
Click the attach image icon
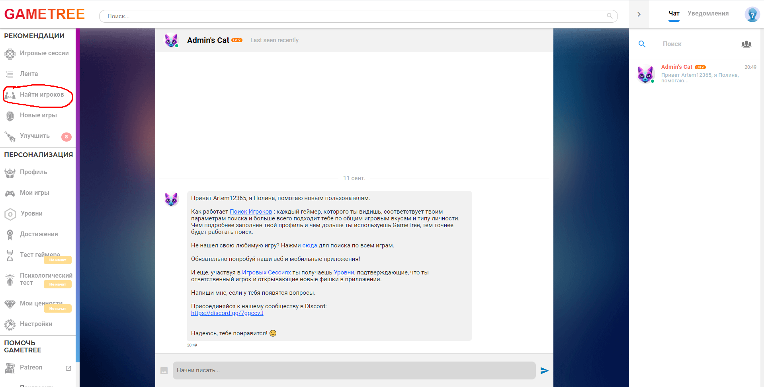pyautogui.click(x=164, y=371)
